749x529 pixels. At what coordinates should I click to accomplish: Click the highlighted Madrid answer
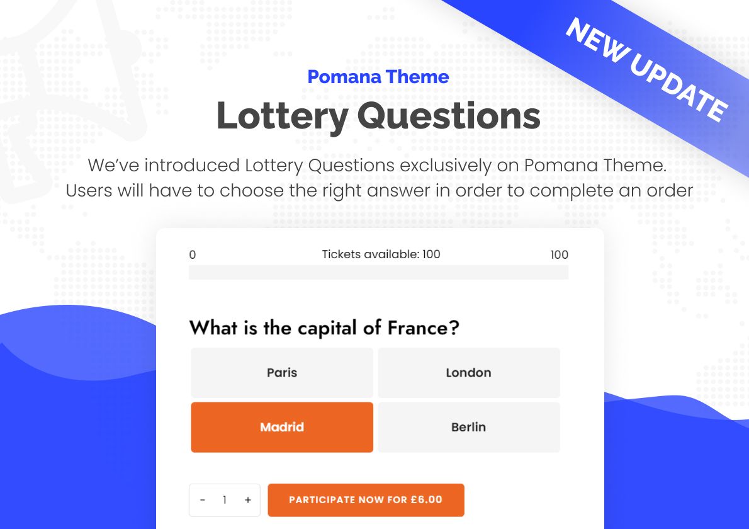tap(281, 427)
